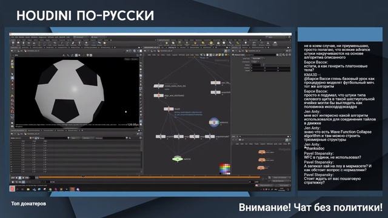Open the File menu
The height and width of the screenshot is (218, 388).
click(13, 37)
